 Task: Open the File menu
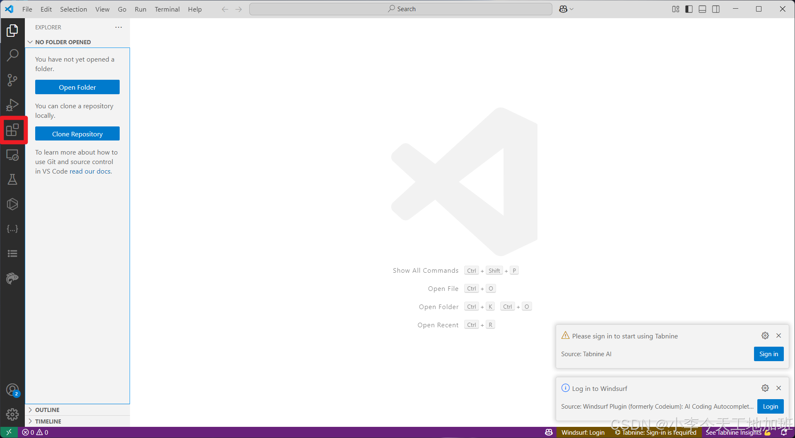pos(27,9)
